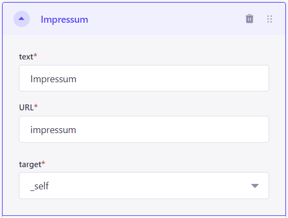
Task: Click the Impressum header title
Action: coord(64,19)
